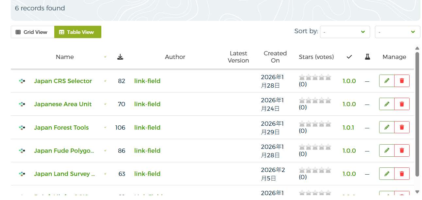Expand the Name column sort chevron
Screen dimensions: 422x200
[x=105, y=57]
